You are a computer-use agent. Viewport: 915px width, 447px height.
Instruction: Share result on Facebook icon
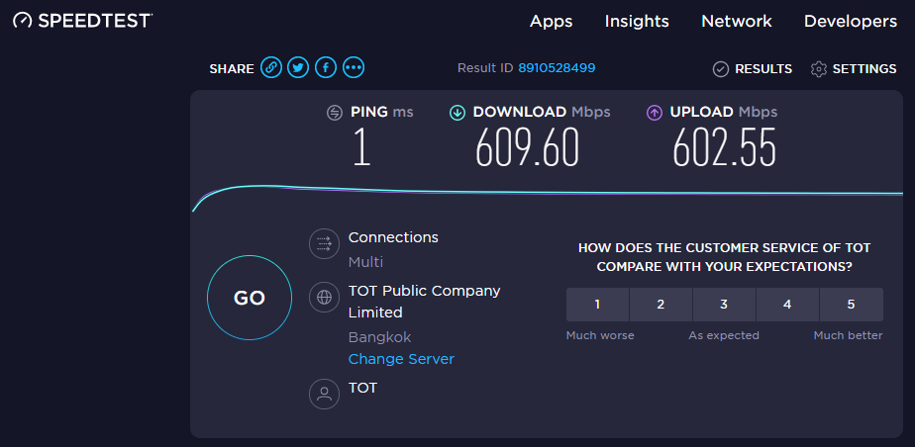coord(326,68)
